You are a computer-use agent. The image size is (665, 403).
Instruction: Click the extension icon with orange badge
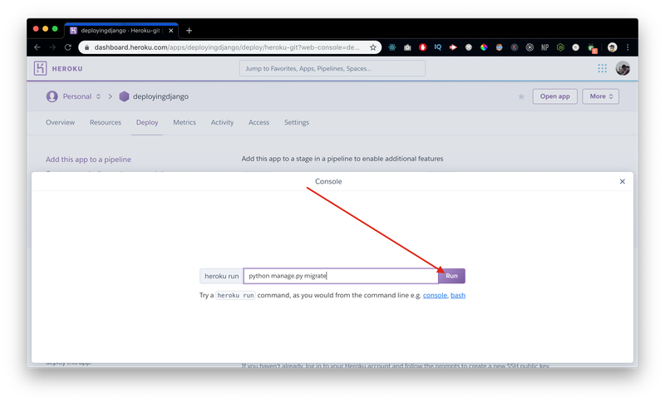pyautogui.click(x=592, y=48)
